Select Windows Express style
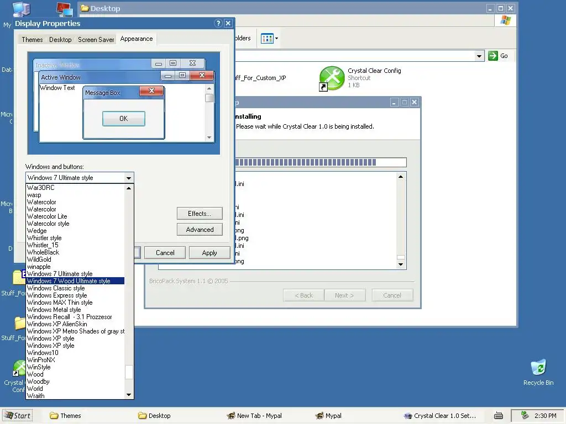 75,295
